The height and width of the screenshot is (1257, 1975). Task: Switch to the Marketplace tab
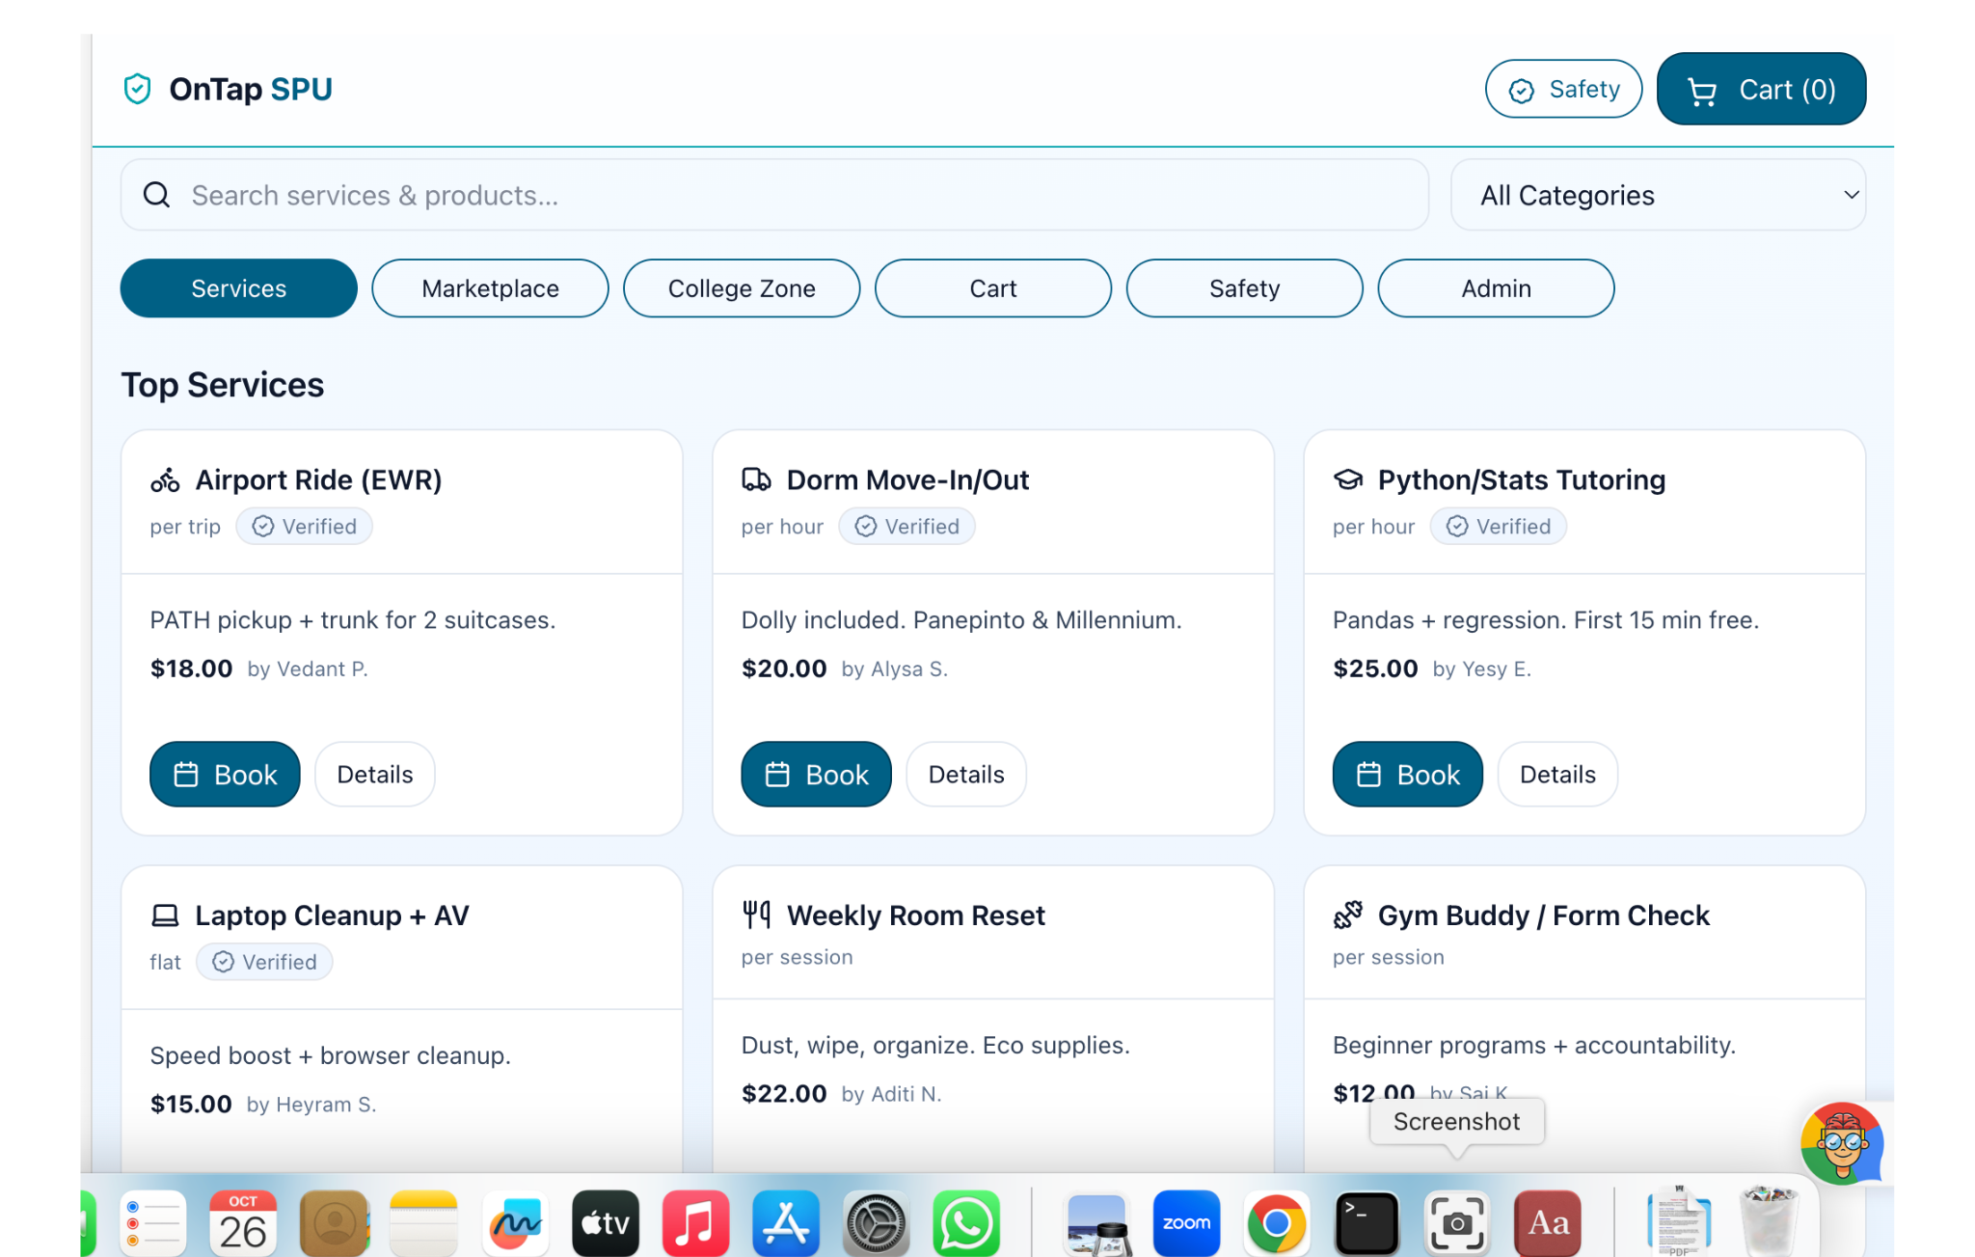click(490, 288)
